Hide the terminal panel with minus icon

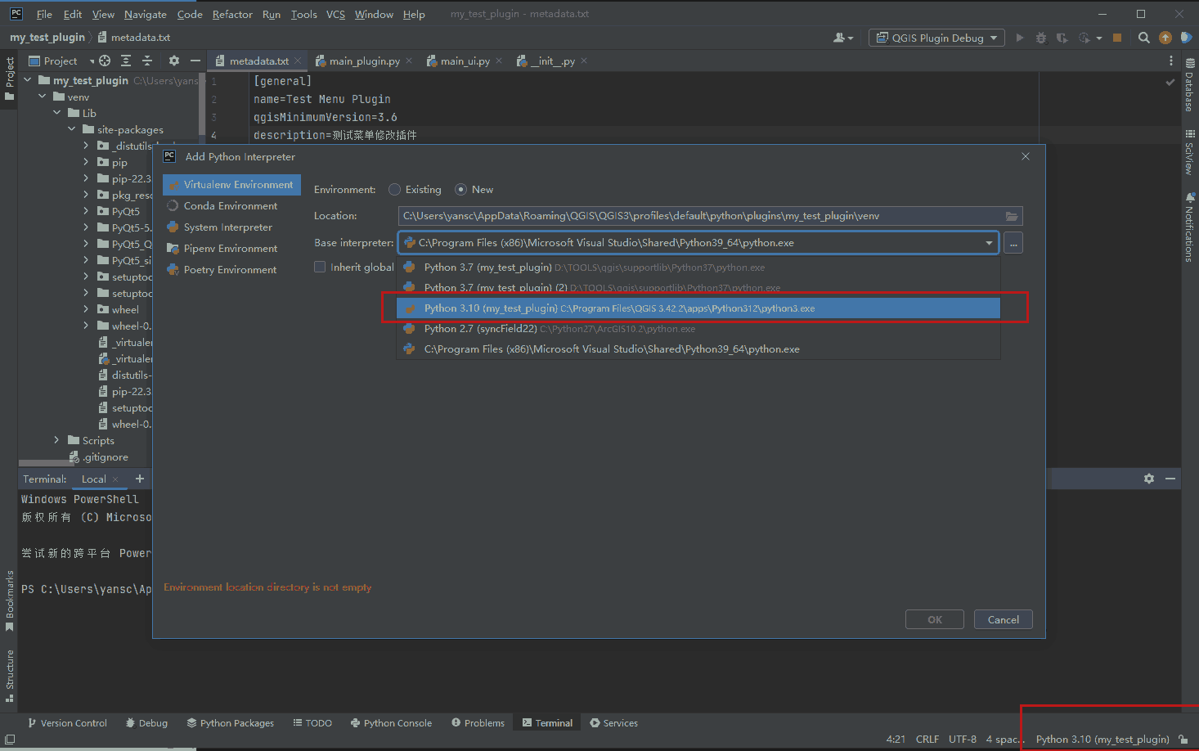1170,479
